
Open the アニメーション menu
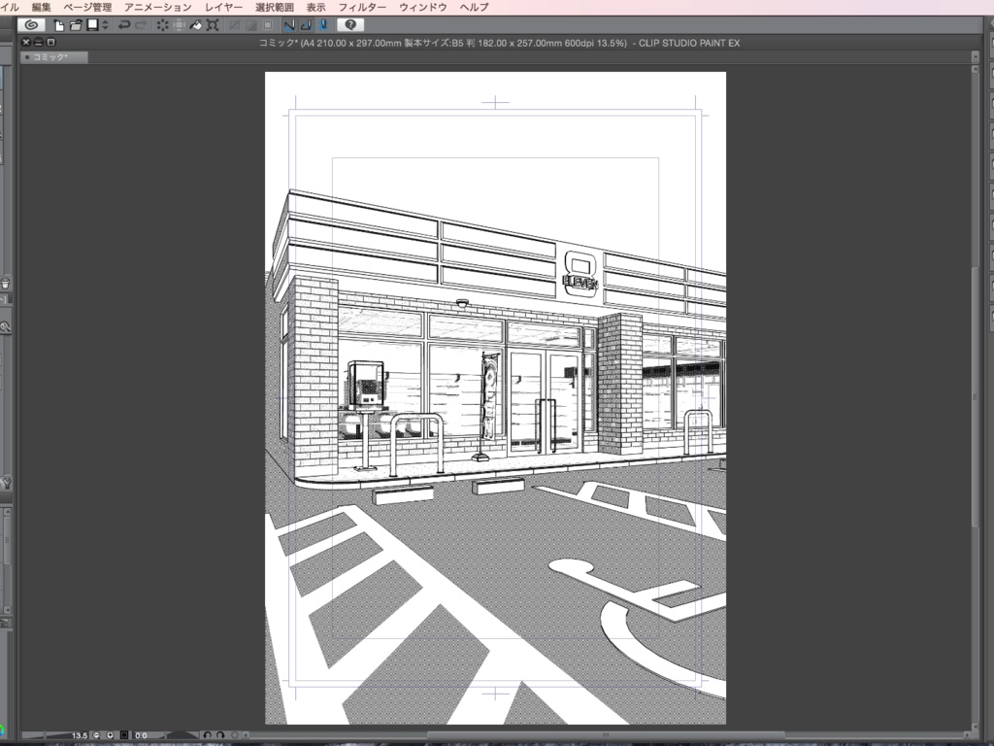pos(158,7)
